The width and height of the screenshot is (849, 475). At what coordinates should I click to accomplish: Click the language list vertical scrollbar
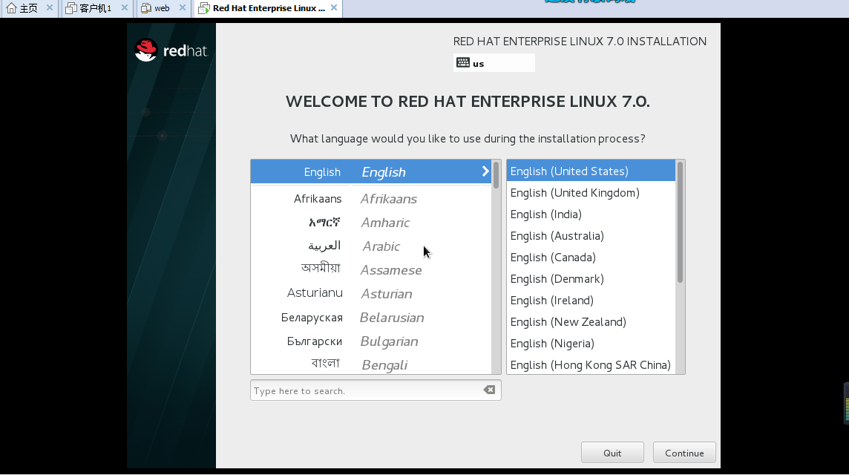496,267
